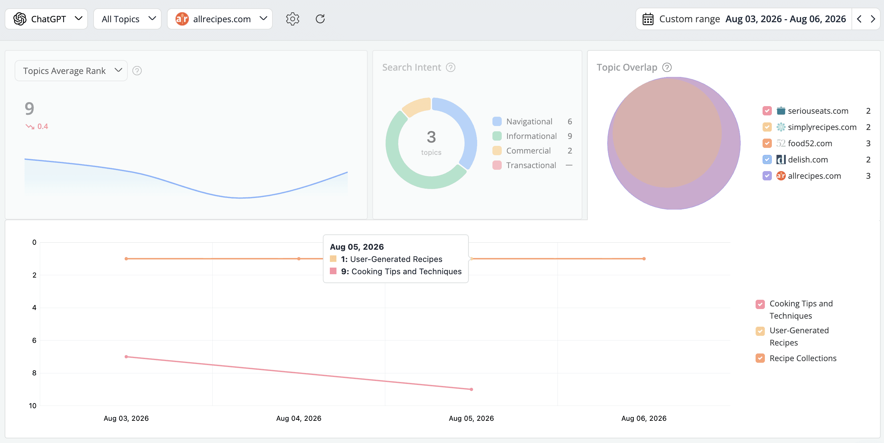Click Aug 05 data point on pink line
Screen dimensions: 884x443
[472, 389]
